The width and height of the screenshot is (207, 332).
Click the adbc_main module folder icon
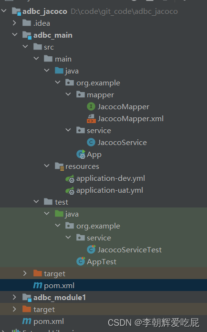27,35
